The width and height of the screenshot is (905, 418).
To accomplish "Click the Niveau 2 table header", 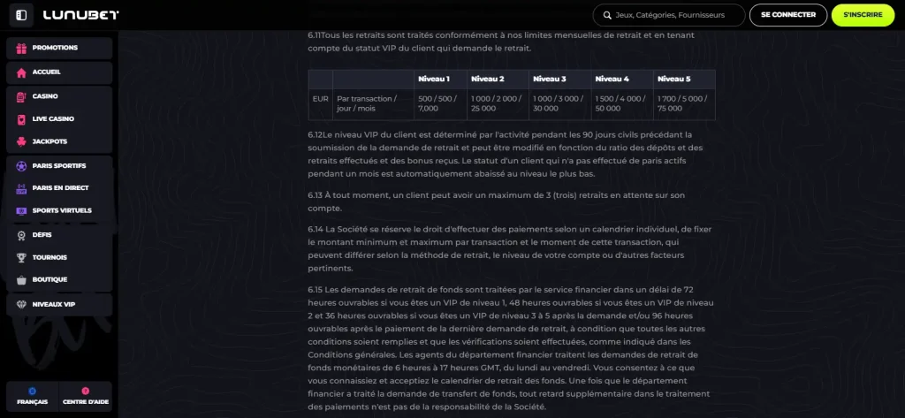I will click(498, 80).
